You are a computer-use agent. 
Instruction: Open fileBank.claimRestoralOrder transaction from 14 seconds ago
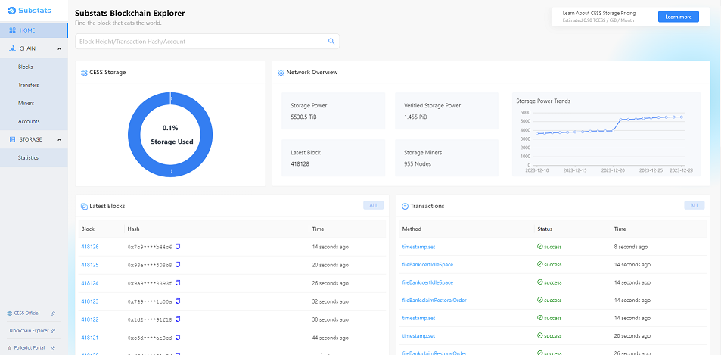434,300
